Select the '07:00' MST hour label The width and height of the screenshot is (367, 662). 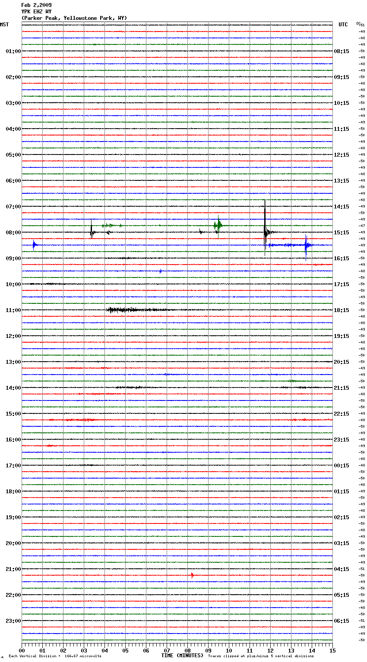click(13, 207)
